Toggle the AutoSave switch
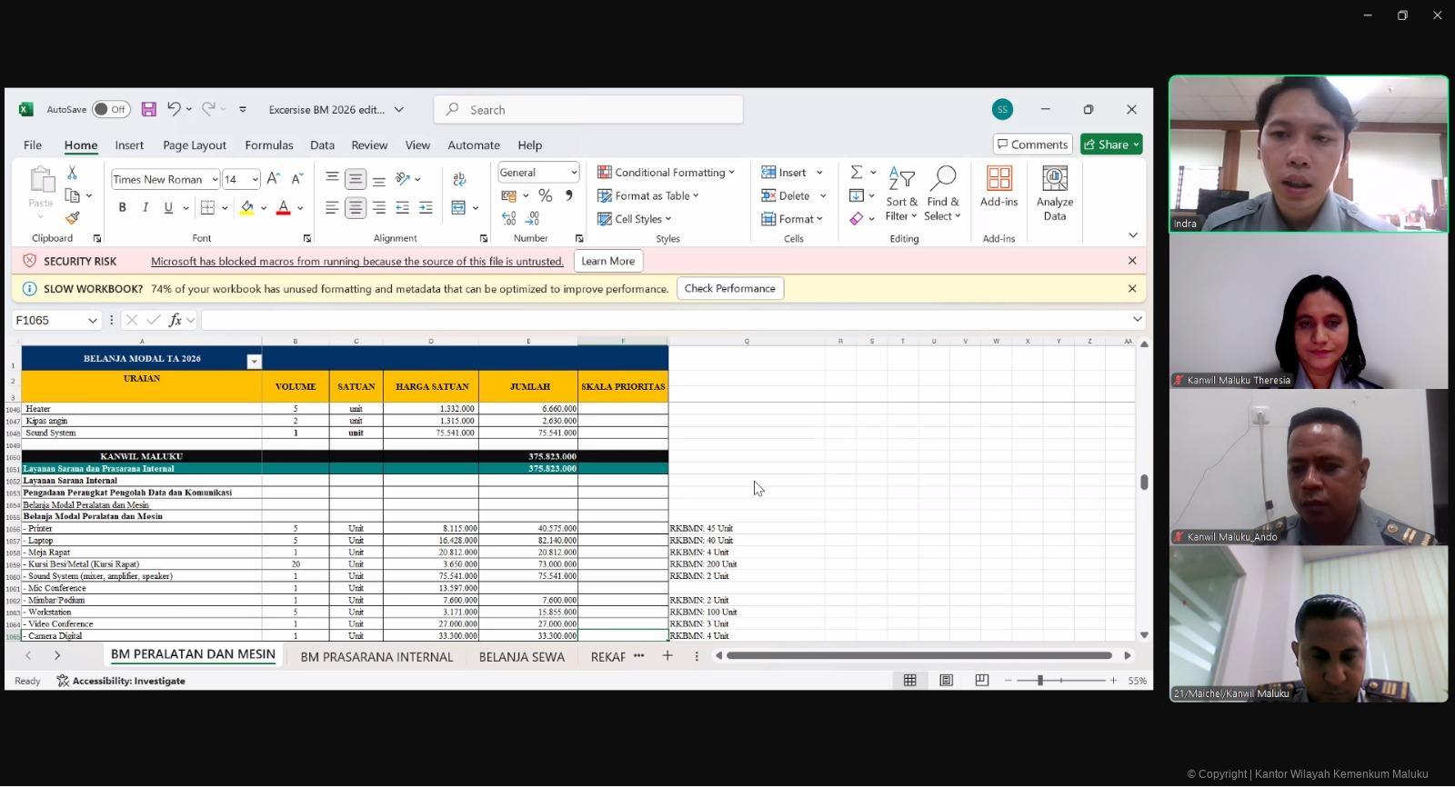Viewport: 1455px width, 787px height. [x=111, y=110]
